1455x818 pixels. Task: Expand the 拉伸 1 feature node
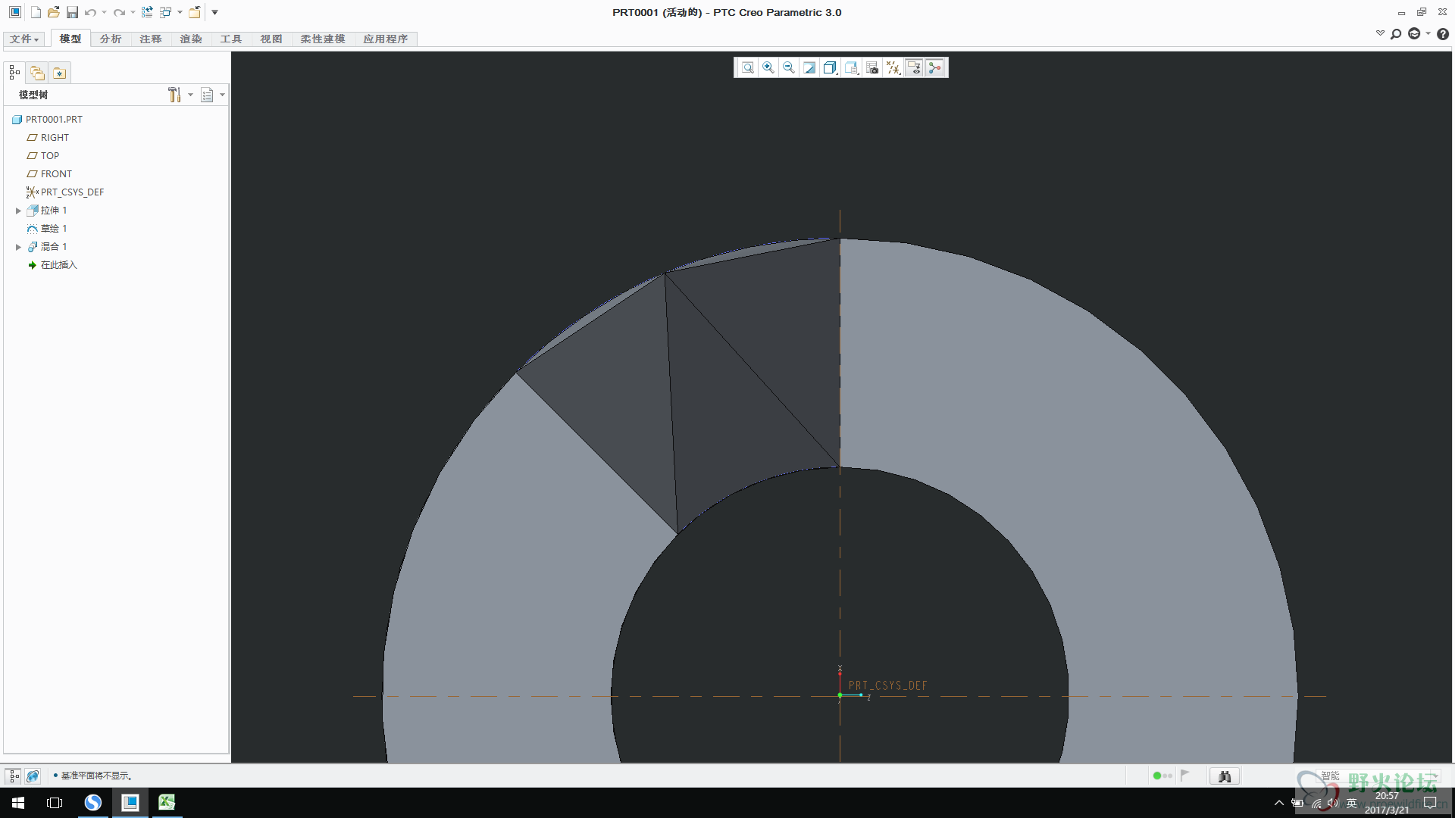tap(18, 211)
